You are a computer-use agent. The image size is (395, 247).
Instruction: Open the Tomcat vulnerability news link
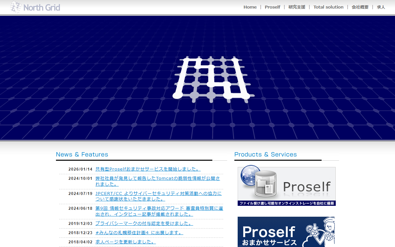point(158,181)
